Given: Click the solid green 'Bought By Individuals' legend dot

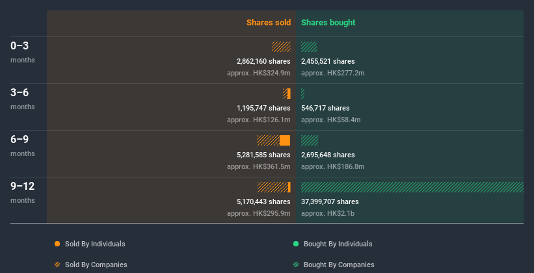Looking at the screenshot, I should tap(296, 244).
